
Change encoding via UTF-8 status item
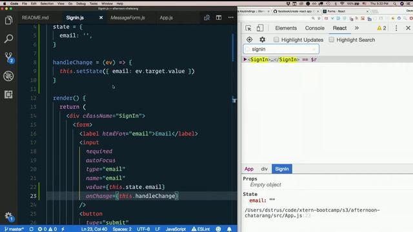coord(143,229)
